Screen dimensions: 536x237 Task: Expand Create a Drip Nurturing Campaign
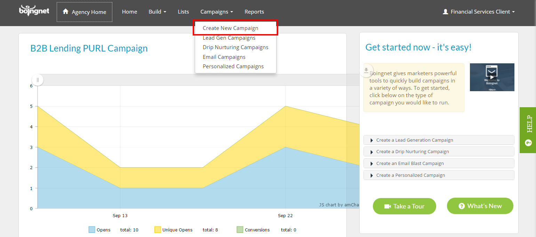[x=438, y=151]
